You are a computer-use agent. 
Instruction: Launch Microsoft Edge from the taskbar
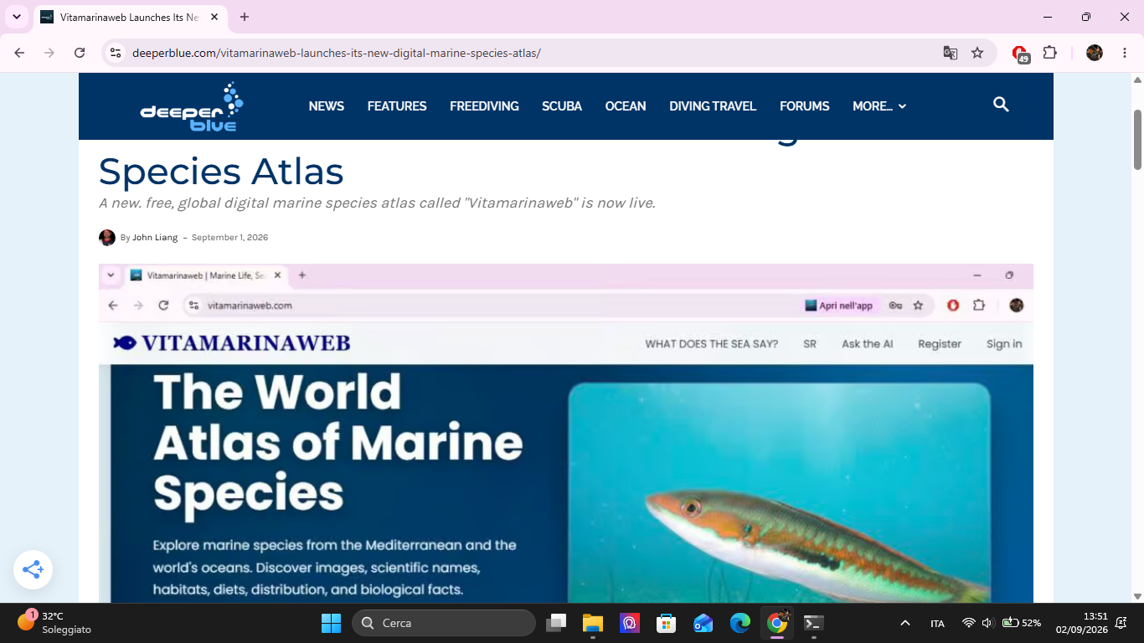pyautogui.click(x=739, y=623)
